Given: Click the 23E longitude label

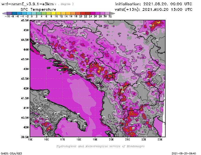Looking at the screenshot, I should click(160, 140).
